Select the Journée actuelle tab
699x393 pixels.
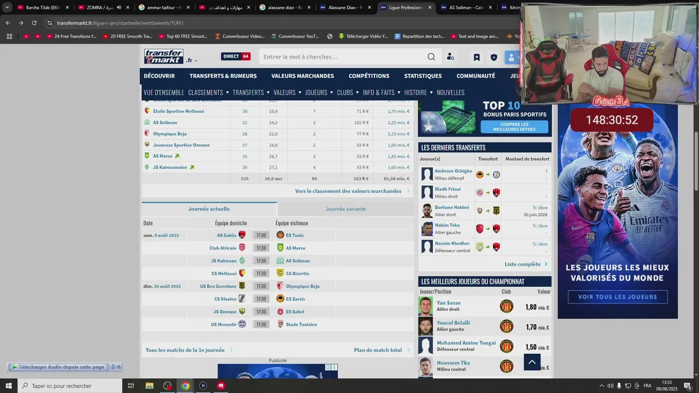[x=209, y=209]
